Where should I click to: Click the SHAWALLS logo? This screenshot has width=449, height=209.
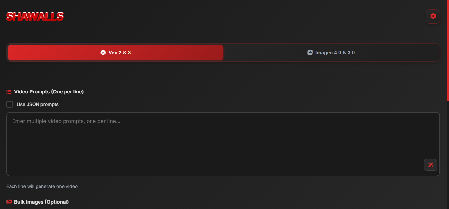[x=35, y=16]
